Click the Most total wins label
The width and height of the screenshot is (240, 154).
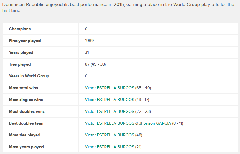(x=24, y=88)
